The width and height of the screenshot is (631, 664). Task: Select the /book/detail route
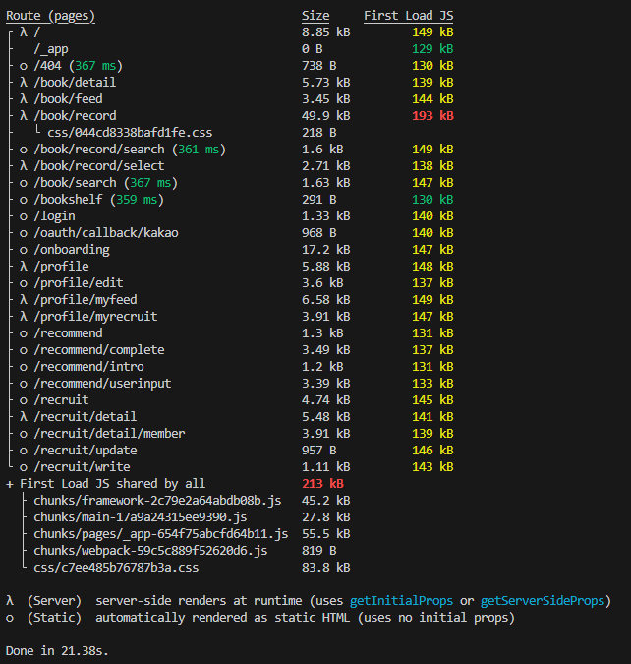(x=75, y=83)
